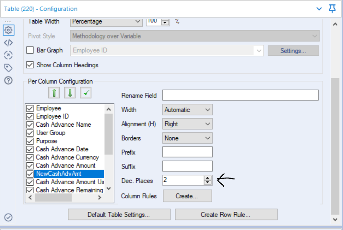Viewport: 343px width, 230px height.
Task: Uncheck the Employee ID field
Action: [x=31, y=116]
